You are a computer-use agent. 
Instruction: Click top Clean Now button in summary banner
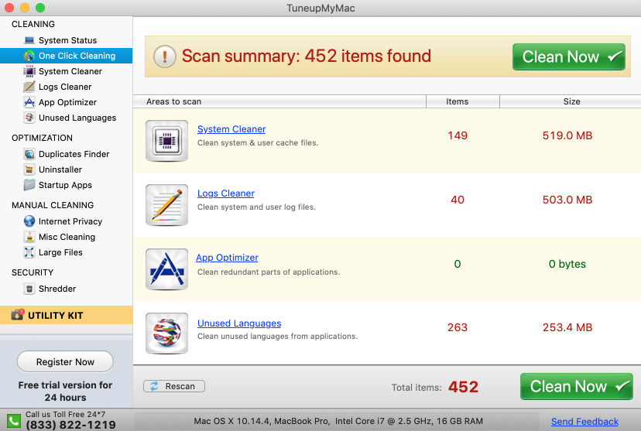tap(569, 56)
